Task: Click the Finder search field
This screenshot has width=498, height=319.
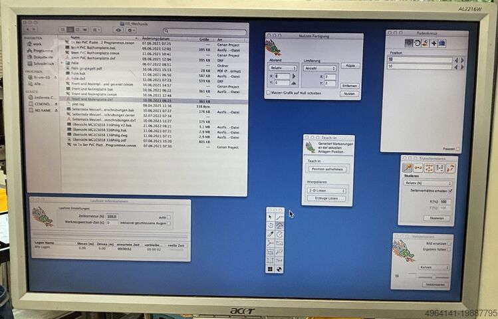Action: (203, 31)
